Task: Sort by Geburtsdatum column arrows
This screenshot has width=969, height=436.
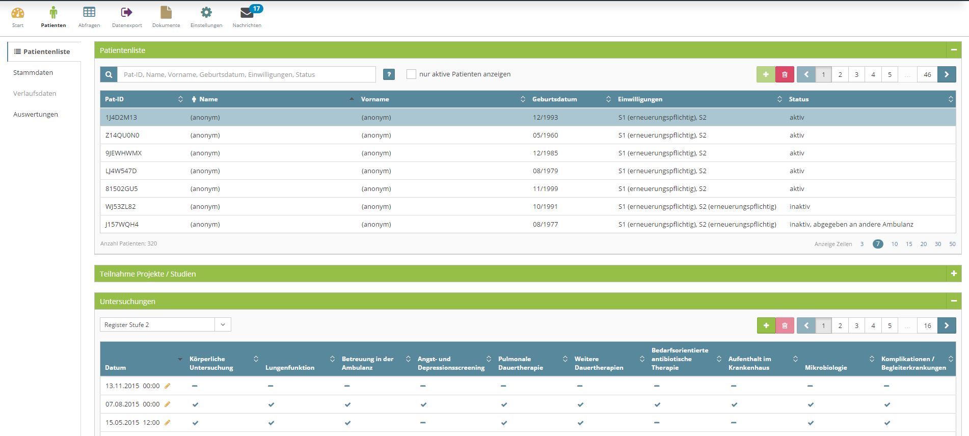Action: (608, 99)
